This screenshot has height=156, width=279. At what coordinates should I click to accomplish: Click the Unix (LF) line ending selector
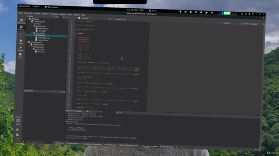pos(227,23)
